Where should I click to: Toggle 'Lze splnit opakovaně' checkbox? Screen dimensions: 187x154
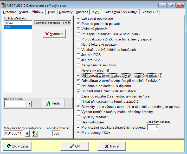(x=79, y=19)
